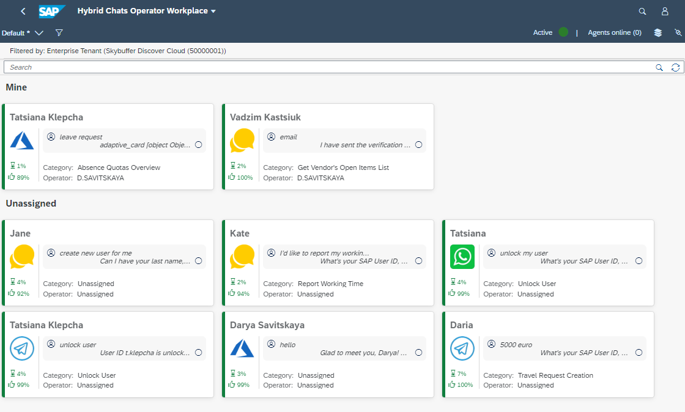Click the layers stack icon

pos(658,32)
